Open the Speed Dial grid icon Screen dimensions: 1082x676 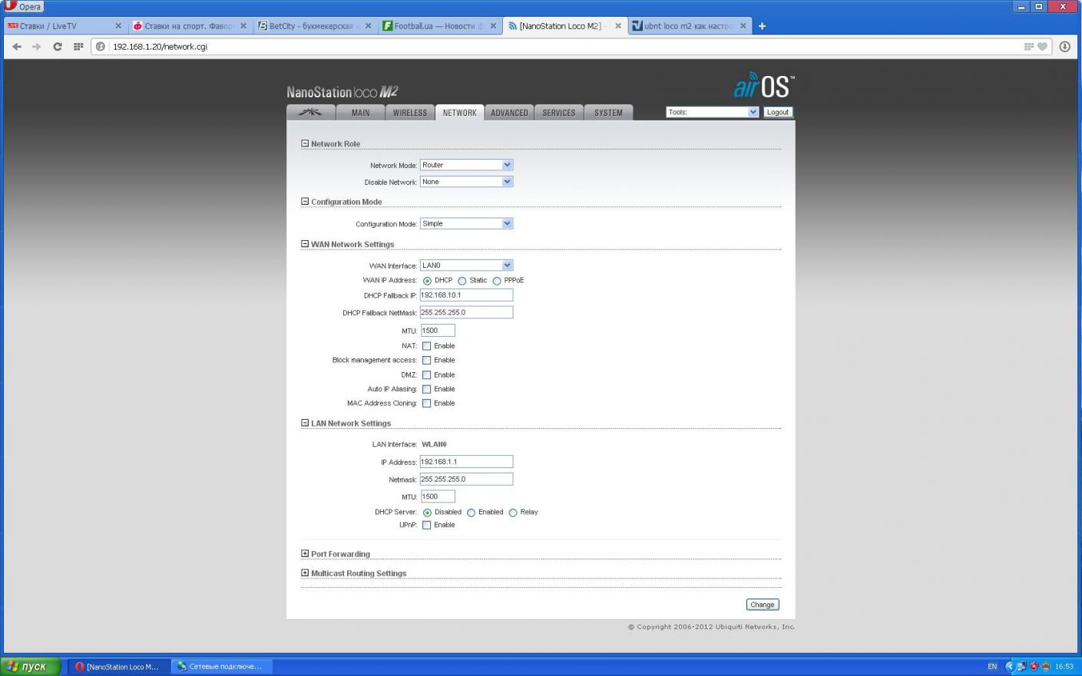tap(78, 47)
